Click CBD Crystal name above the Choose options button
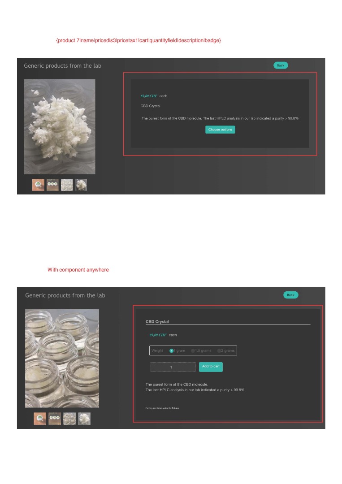 (x=150, y=106)
